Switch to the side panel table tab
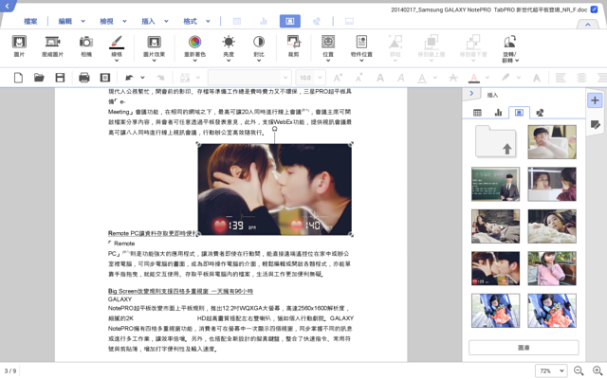The height and width of the screenshot is (379, 607). 477,113
